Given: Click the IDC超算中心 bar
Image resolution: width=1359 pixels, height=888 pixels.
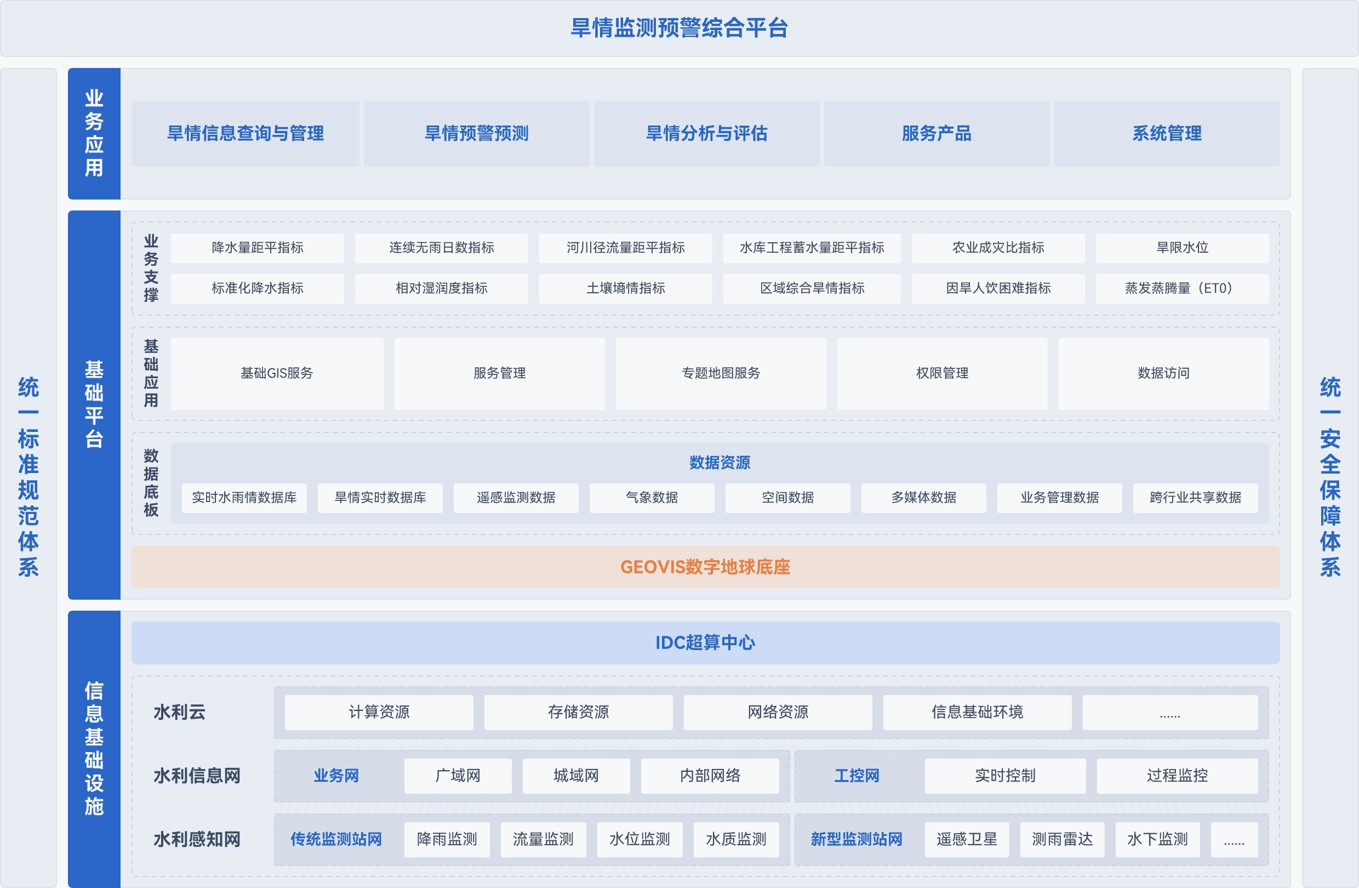Looking at the screenshot, I should 706,643.
